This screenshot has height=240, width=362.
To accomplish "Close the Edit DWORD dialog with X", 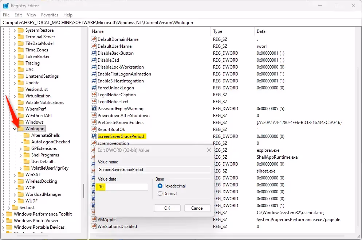I will click(209, 150).
